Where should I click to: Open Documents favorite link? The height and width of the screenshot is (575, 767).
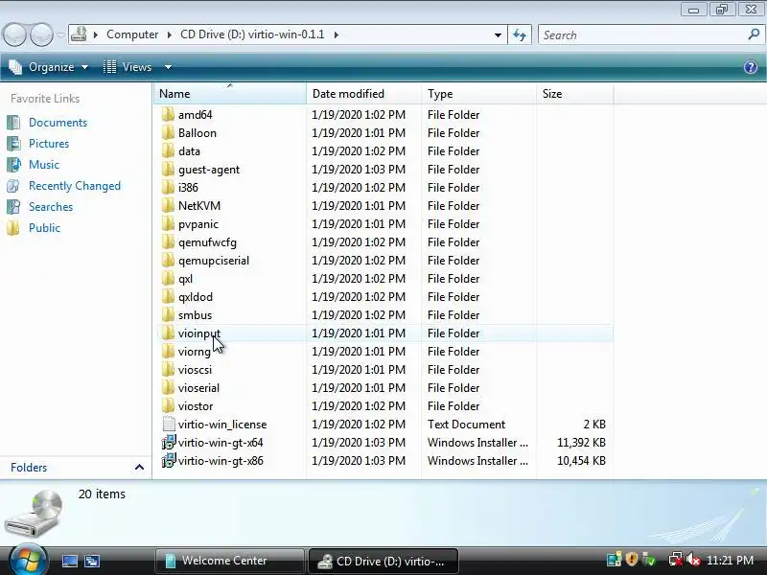(x=58, y=123)
